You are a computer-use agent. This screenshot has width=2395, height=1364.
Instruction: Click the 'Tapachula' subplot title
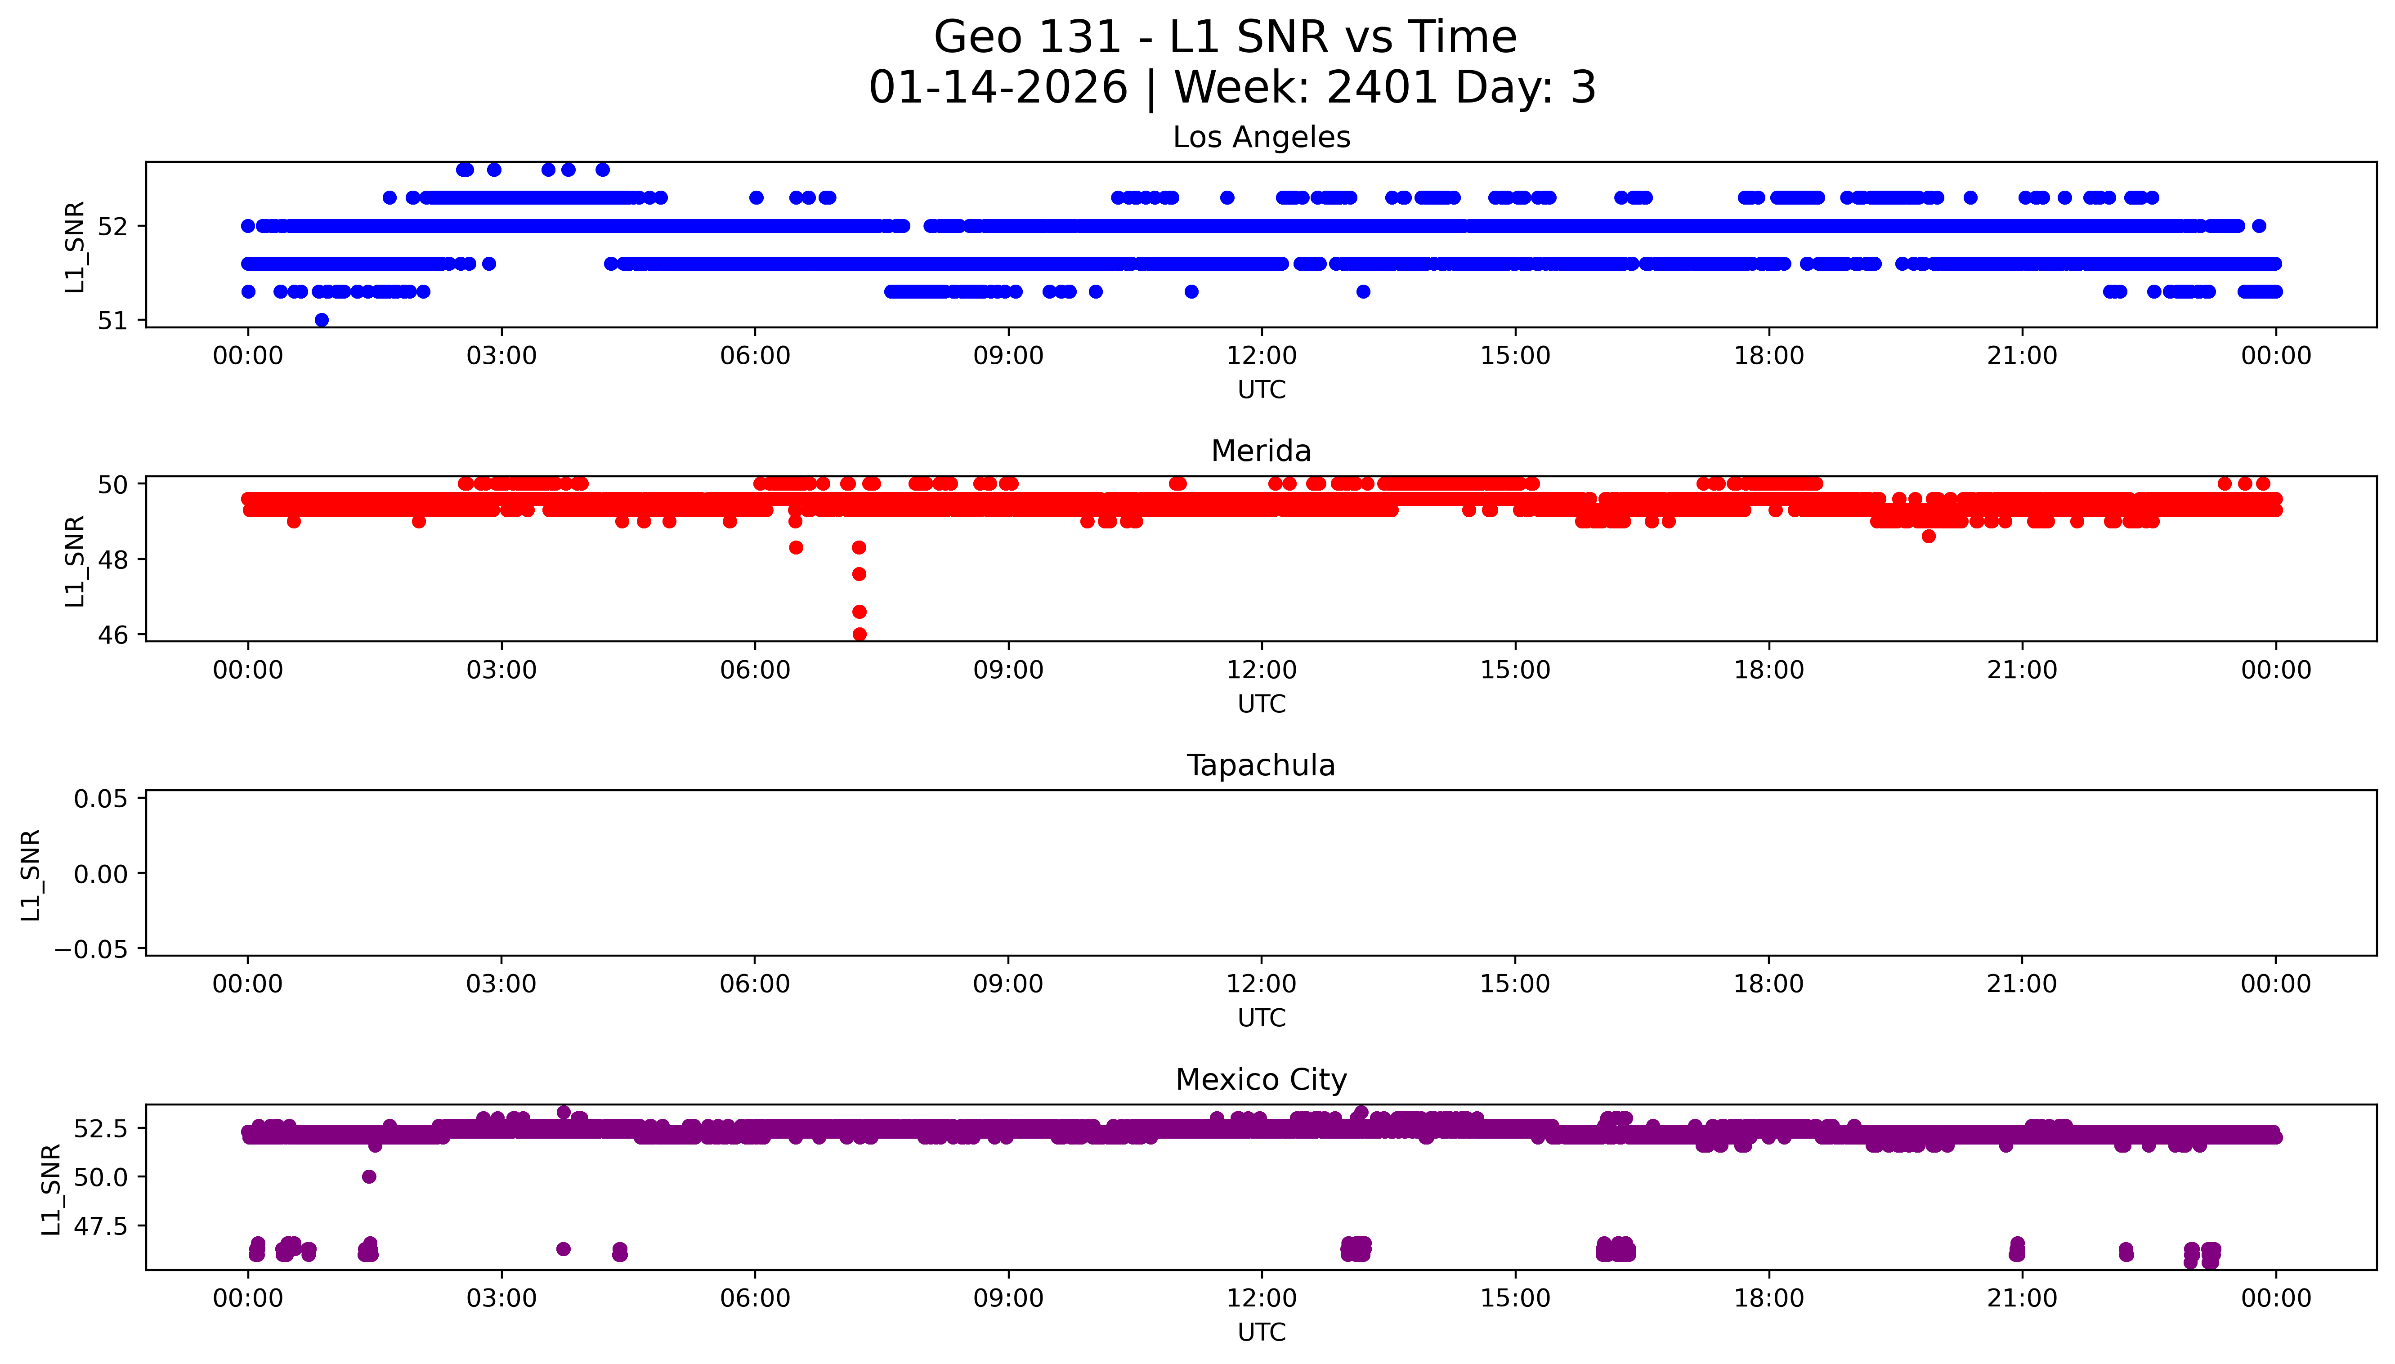click(x=1261, y=765)
